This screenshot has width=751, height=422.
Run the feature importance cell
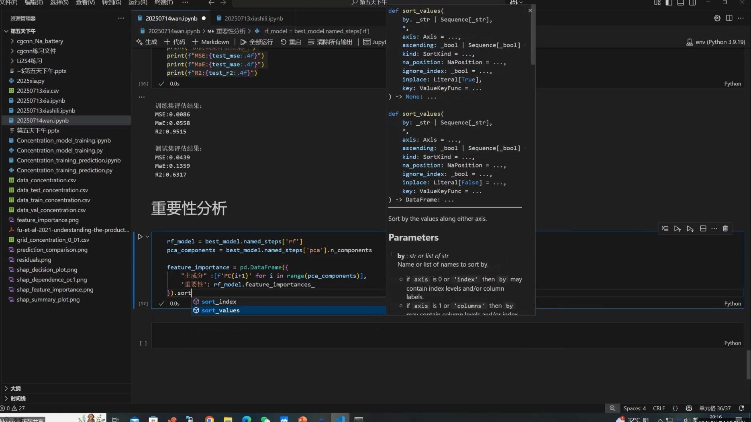(x=140, y=236)
